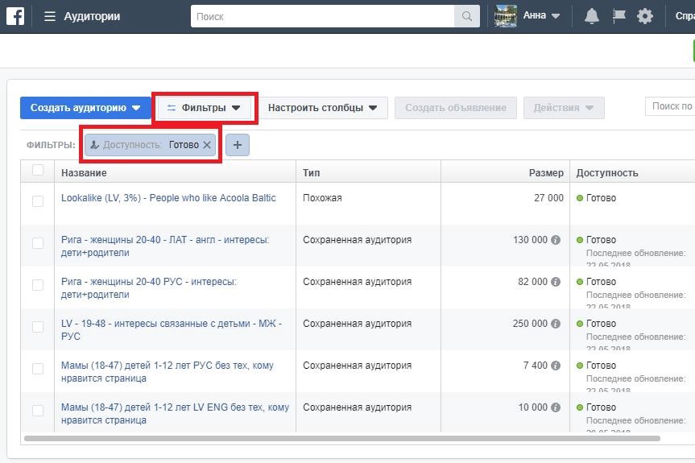Image resolution: width=695 pixels, height=463 pixels.
Task: Sort by the Размер column header
Action: pos(546,173)
